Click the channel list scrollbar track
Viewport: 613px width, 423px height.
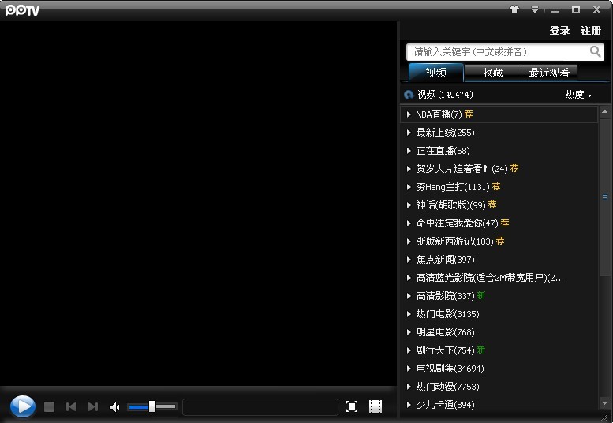604,336
